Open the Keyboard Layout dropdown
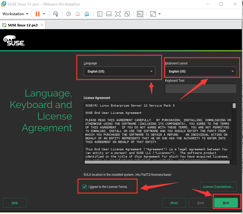243x214 pixels. [x=201, y=71]
